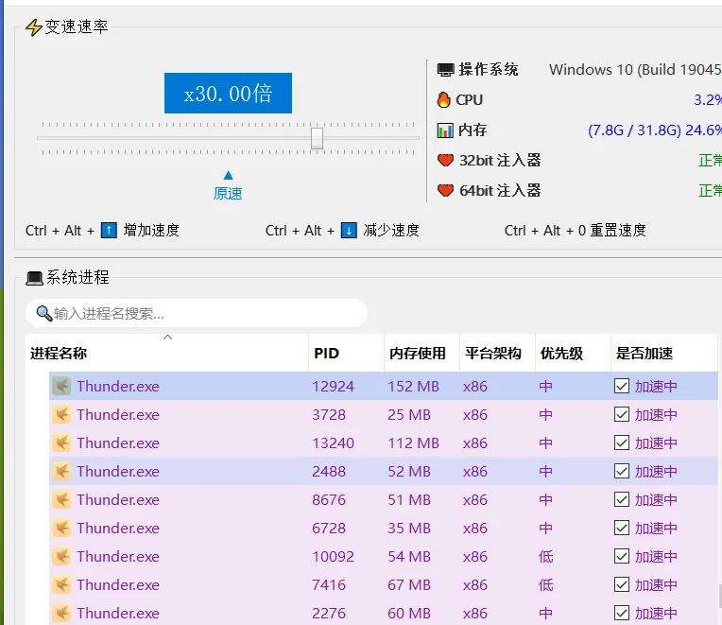Uncheck acceleration for PID 8676
This screenshot has height=625, width=722.
(x=622, y=500)
